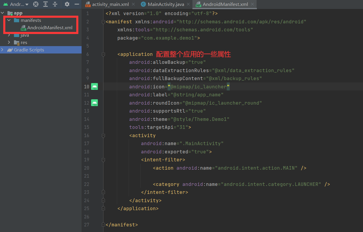363x232 pixels.
Task: Click the Expand All icon
Action: point(45,4)
